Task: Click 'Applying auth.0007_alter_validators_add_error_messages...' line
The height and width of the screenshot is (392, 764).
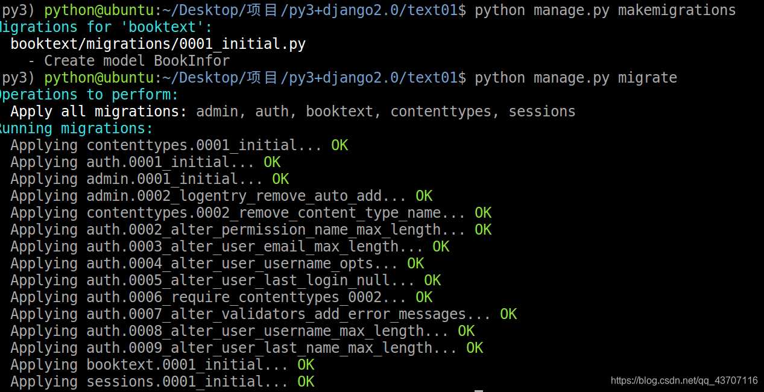Action: pos(264,314)
